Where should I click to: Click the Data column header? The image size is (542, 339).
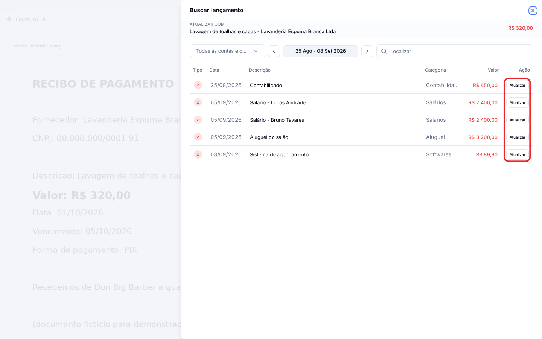point(214,70)
